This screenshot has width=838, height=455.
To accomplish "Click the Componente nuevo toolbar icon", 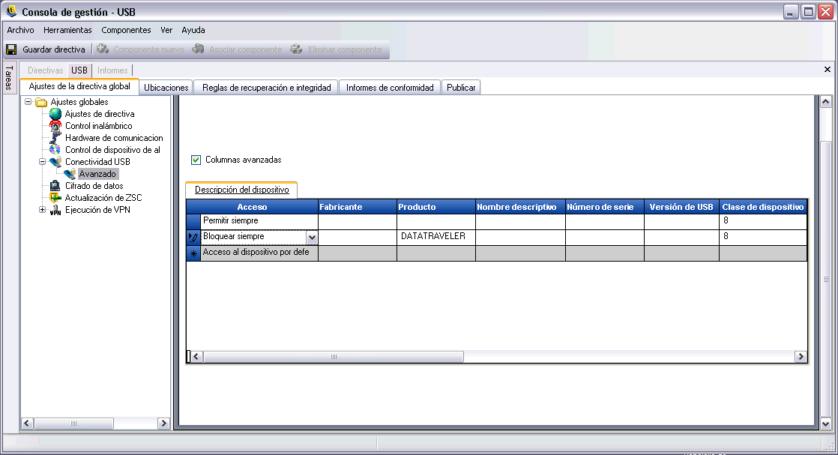I will tap(103, 49).
